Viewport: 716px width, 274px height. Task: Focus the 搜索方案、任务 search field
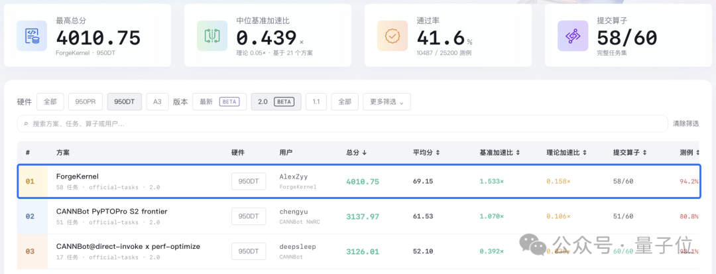click(x=343, y=124)
